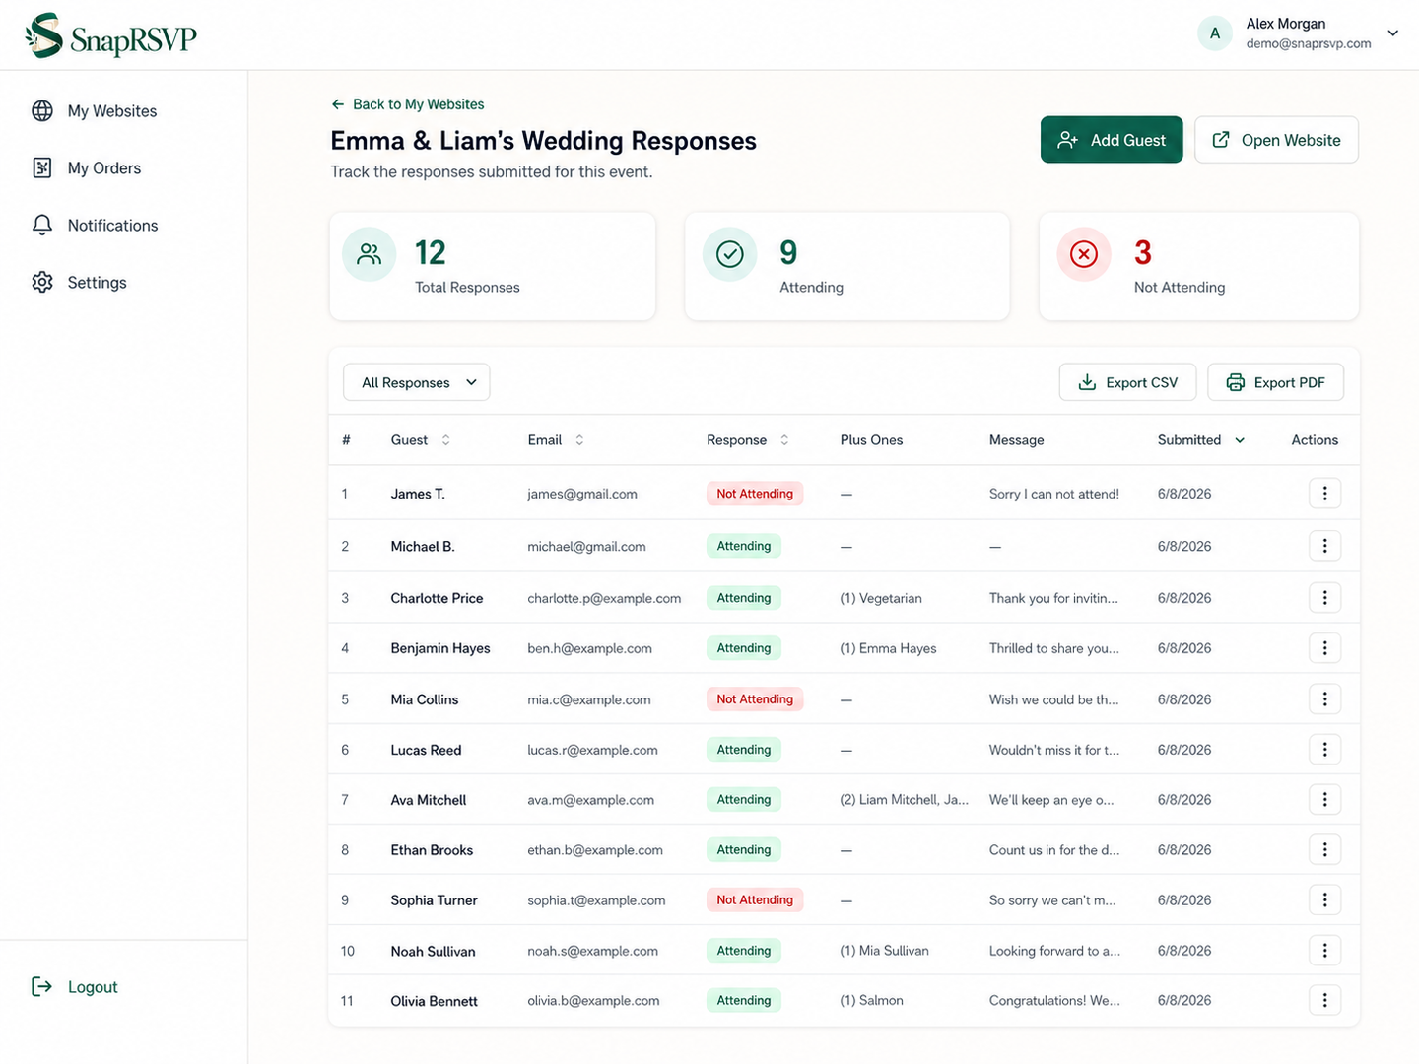Viewport: 1419px width, 1064px height.
Task: Click the Open Website button
Action: [1276, 140]
